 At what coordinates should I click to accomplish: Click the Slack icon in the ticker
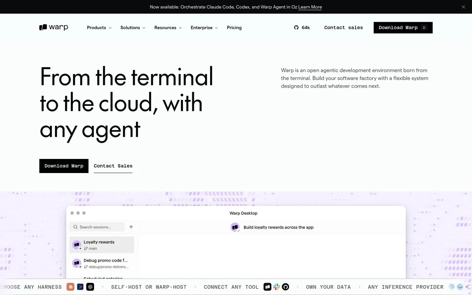click(277, 287)
